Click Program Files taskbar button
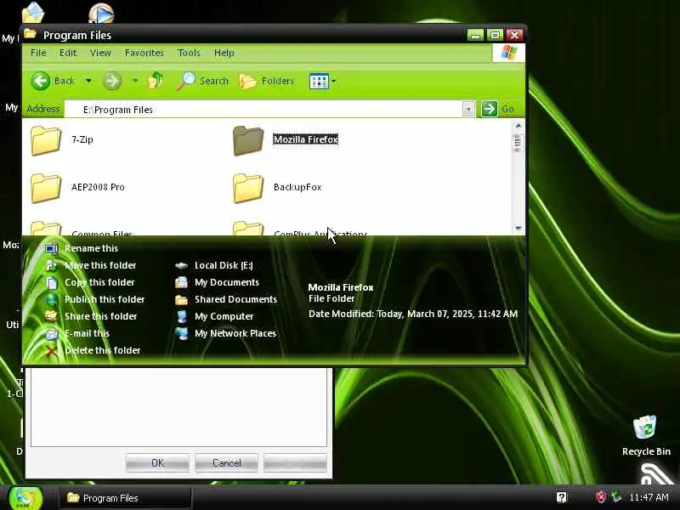Screen dimensions: 680x510 [x=125, y=498]
